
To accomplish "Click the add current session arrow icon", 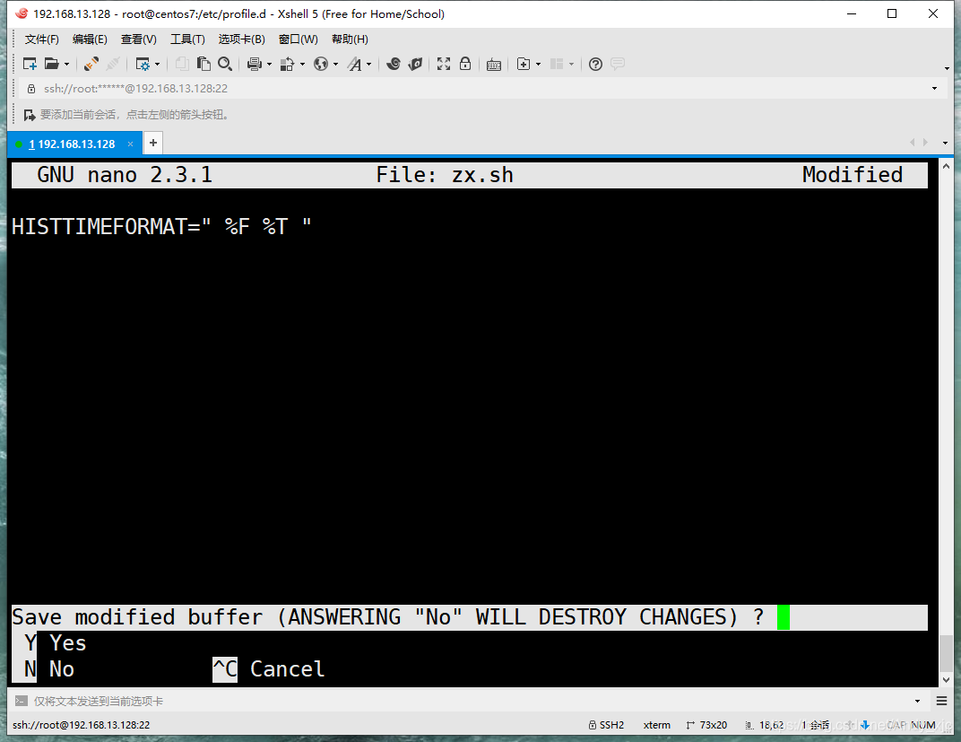I will [29, 115].
